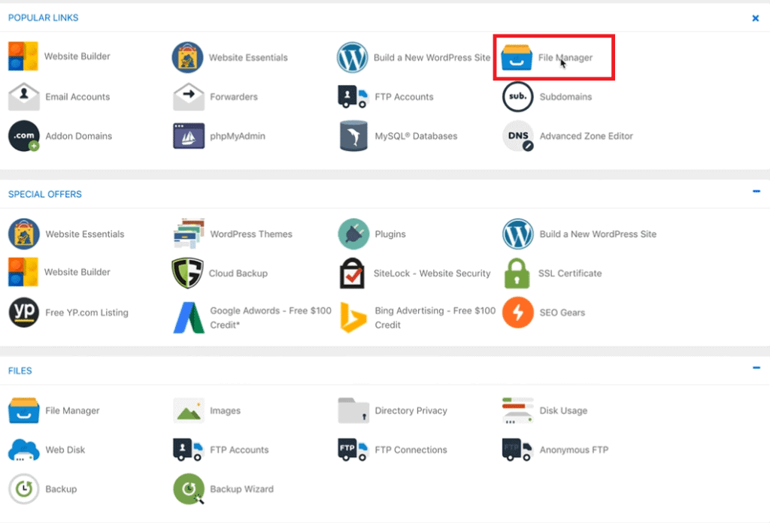Image resolution: width=770 pixels, height=523 pixels.
Task: Click Web Disk text link
Action: 65,450
